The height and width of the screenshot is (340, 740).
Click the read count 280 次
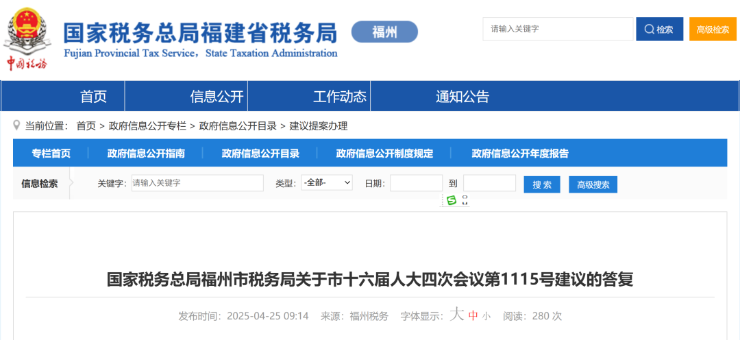coord(547,316)
